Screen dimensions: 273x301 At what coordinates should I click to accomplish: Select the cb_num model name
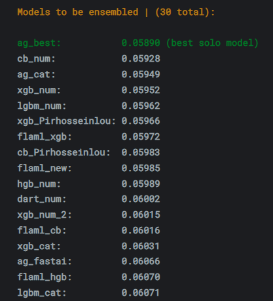36,59
